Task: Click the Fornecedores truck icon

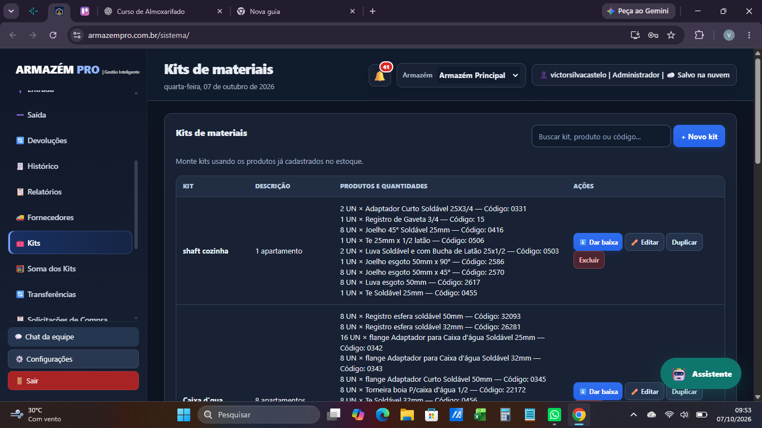Action: click(x=20, y=217)
